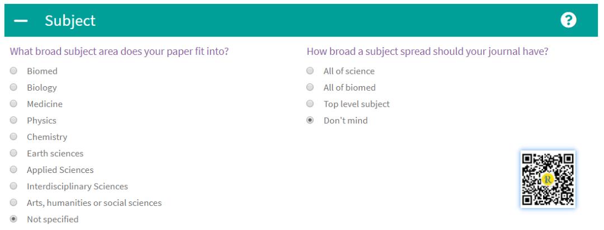Choose All of biomed spread option
The width and height of the screenshot is (604, 230).
310,88
